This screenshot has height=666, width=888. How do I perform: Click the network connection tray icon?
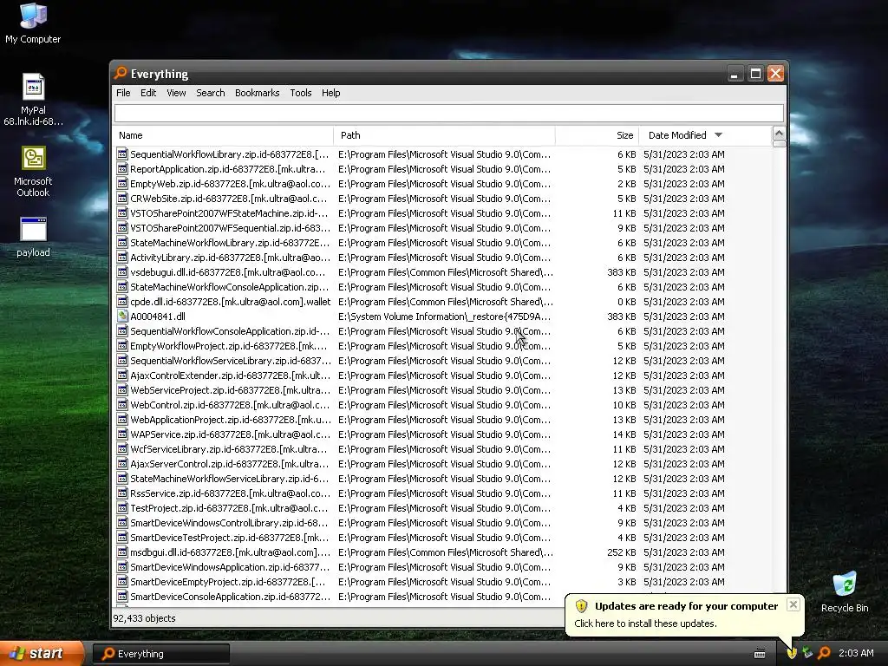pos(807,653)
